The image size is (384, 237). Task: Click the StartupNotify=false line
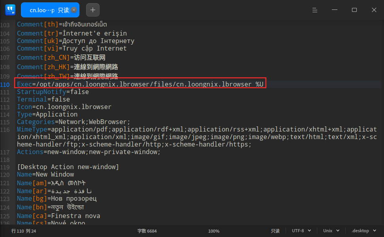(53, 92)
